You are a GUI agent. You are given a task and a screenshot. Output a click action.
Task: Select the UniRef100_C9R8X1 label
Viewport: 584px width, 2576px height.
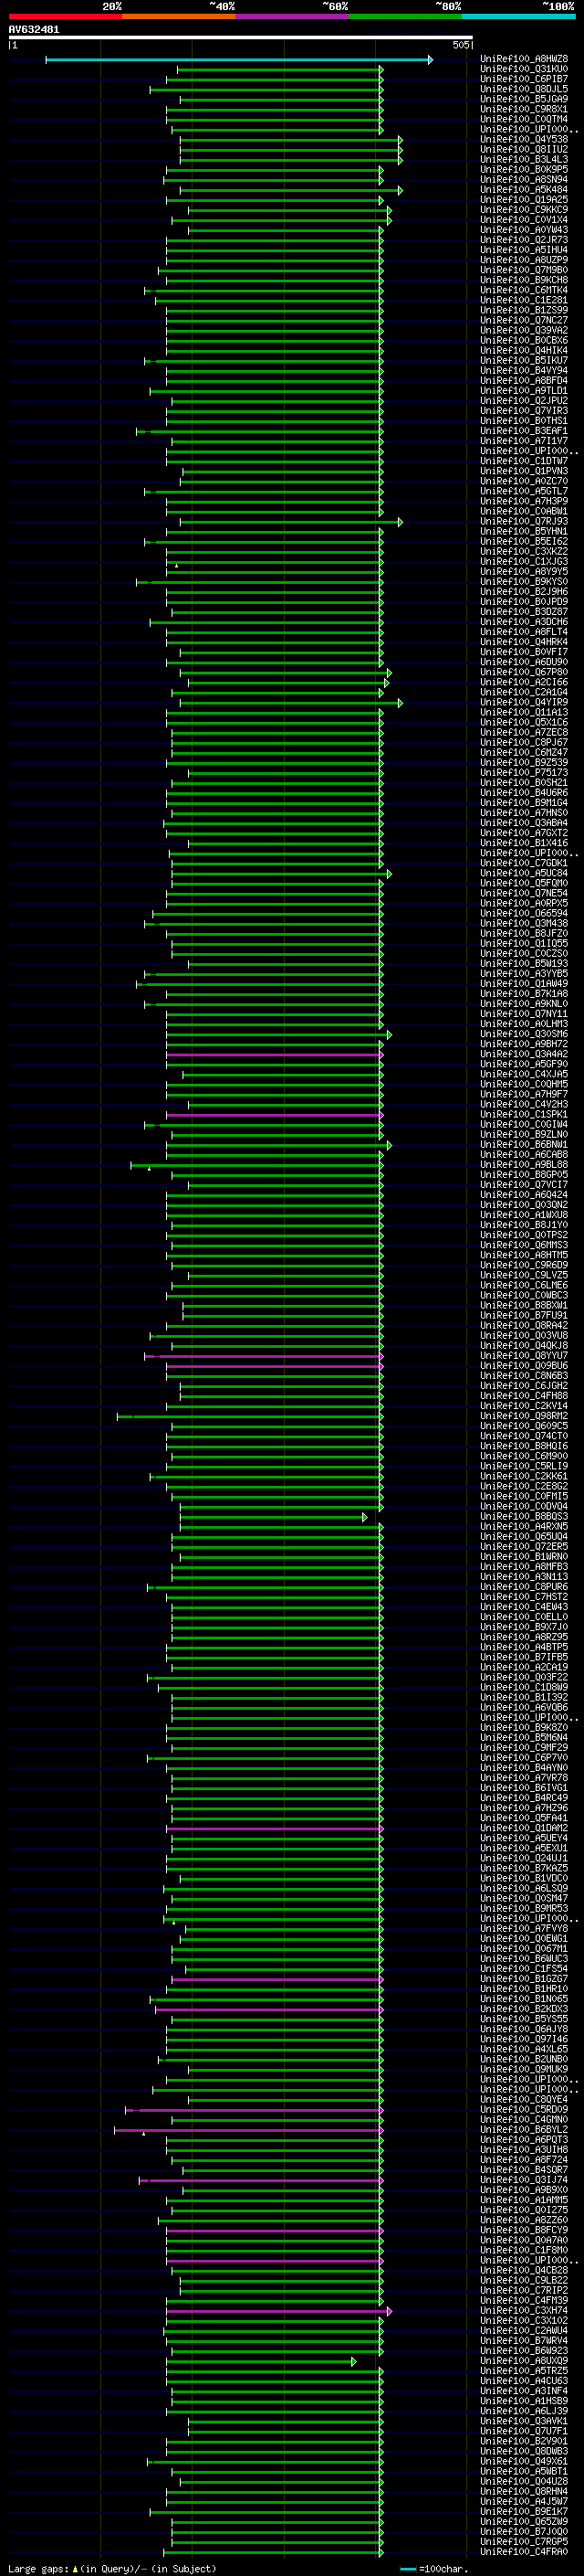[x=524, y=109]
